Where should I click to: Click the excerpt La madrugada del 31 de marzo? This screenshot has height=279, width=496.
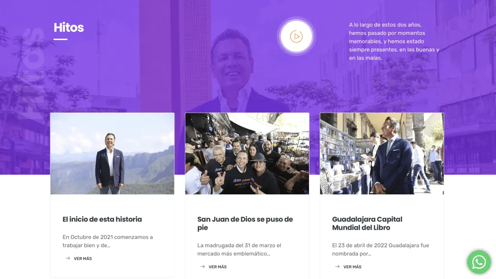tap(239, 250)
